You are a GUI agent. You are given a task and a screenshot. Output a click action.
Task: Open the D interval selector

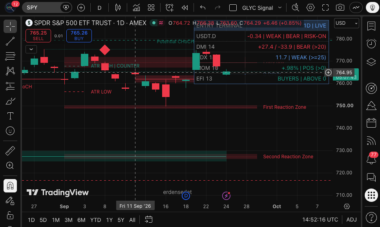tap(99, 8)
